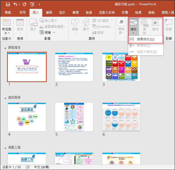The width and height of the screenshot is (175, 170).
Task: Switch to the 繪圖 tab
Action: 49,12
